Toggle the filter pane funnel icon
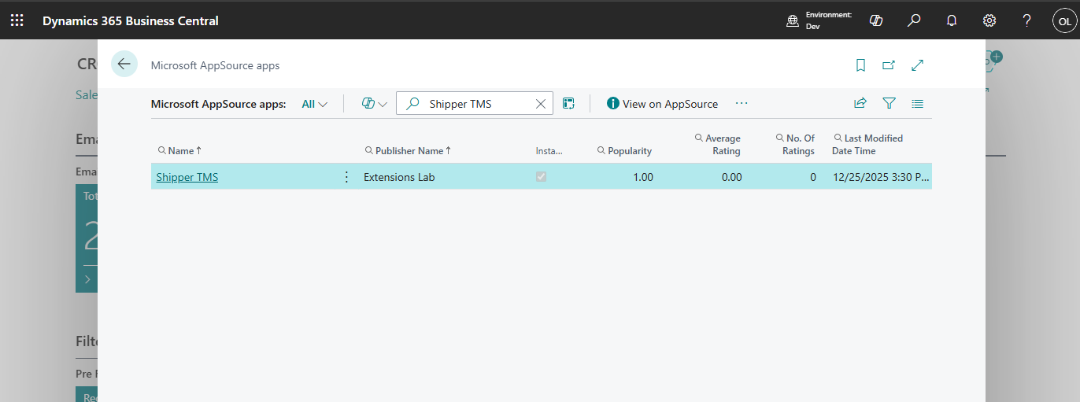 click(x=889, y=103)
